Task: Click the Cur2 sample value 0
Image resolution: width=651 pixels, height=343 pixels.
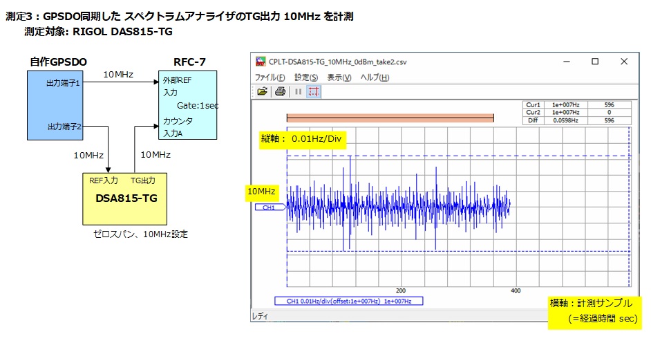Action: point(609,113)
